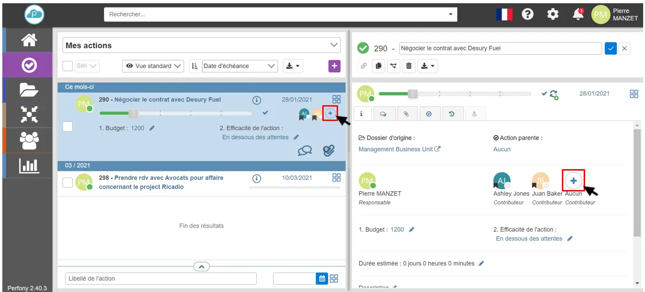Click the trash icon to delete action 290
This screenshot has width=645, height=292.
point(409,66)
